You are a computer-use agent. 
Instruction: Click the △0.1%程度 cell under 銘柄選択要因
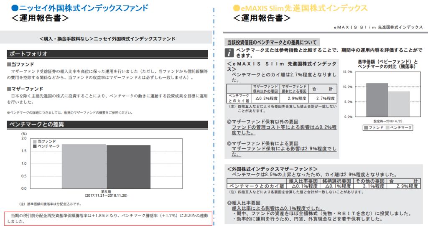click(336, 186)
